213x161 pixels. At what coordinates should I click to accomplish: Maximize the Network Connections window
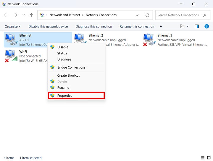pos(193,4)
